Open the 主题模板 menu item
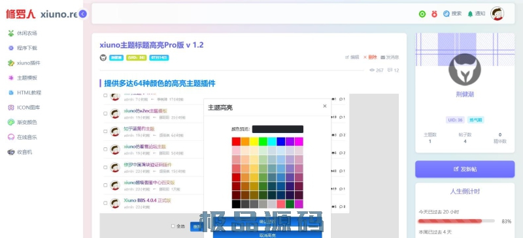The height and width of the screenshot is (238, 523). 27,78
